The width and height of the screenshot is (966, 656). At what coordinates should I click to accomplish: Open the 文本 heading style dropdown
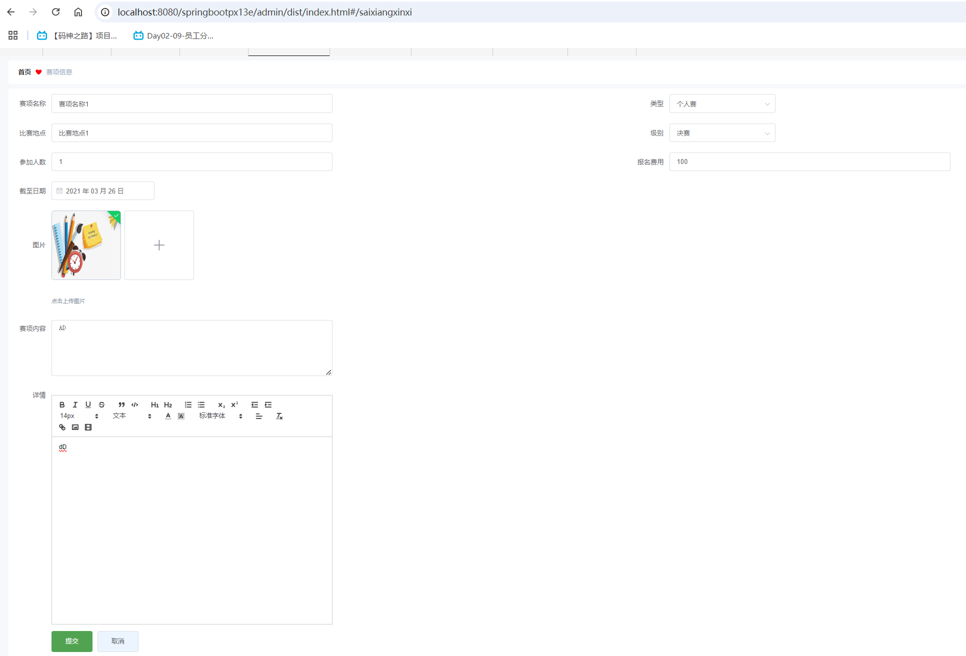[x=132, y=416]
